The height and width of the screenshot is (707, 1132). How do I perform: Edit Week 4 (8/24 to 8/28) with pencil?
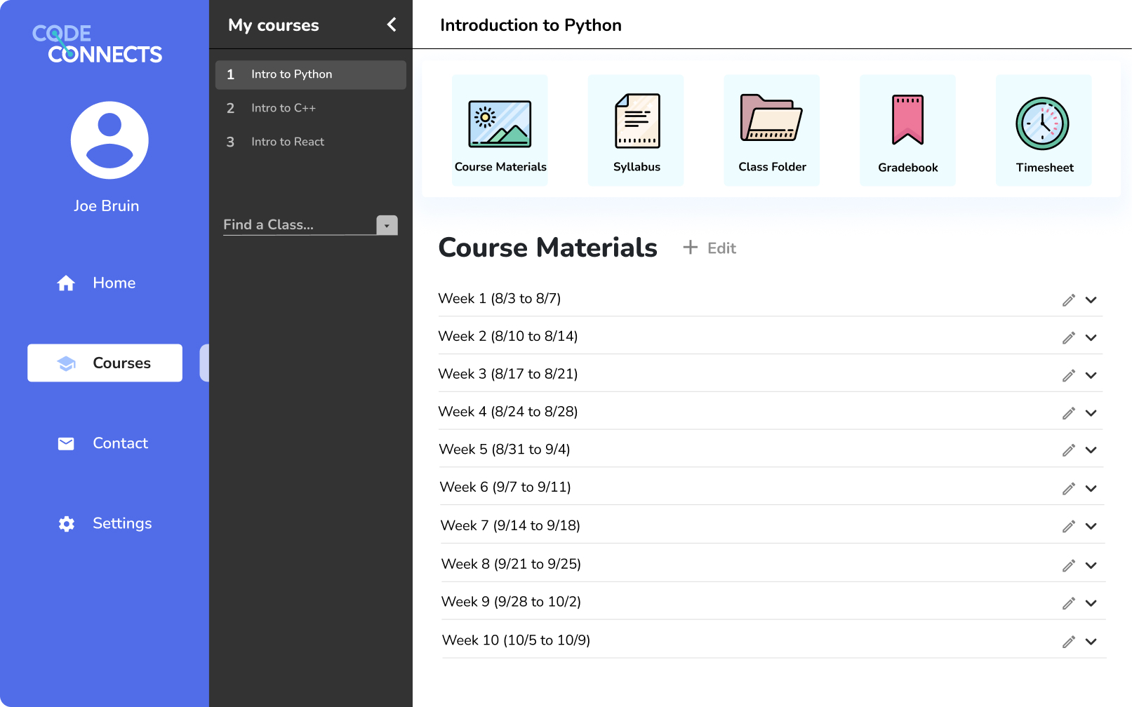pyautogui.click(x=1069, y=414)
